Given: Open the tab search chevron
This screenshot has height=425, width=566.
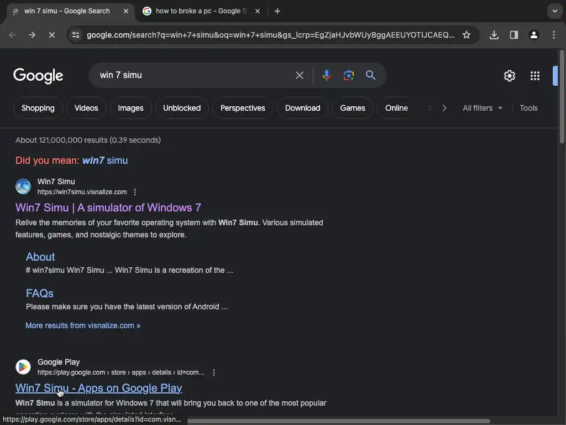Looking at the screenshot, I should click(555, 11).
